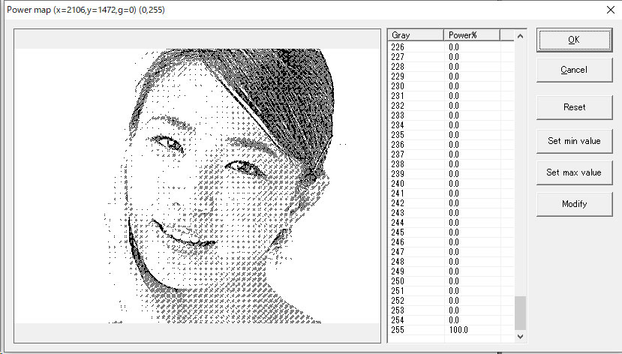The image size is (622, 354).
Task: Click the Set max value button
Action: tap(574, 172)
